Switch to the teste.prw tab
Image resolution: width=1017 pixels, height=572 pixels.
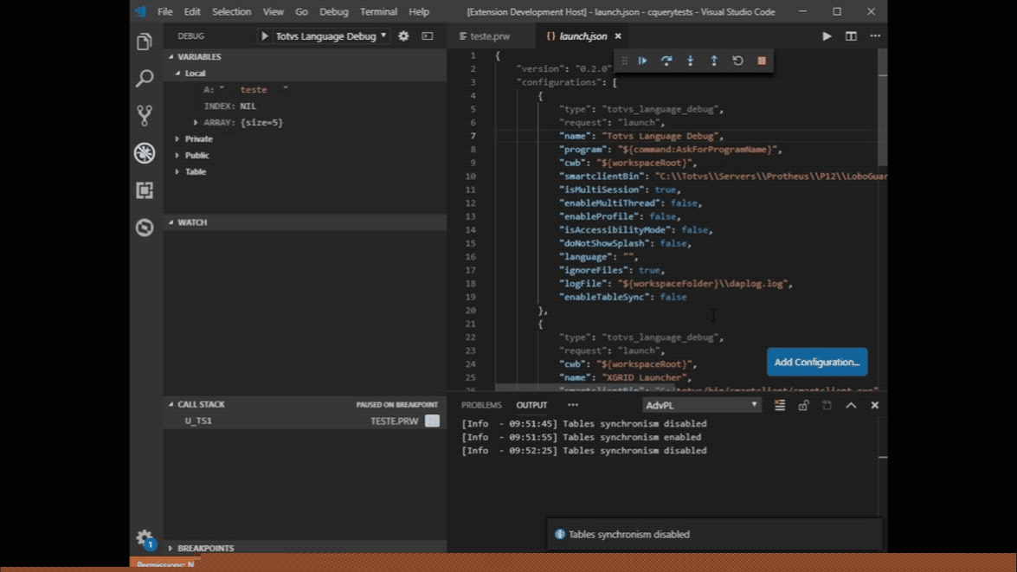pyautogui.click(x=491, y=36)
